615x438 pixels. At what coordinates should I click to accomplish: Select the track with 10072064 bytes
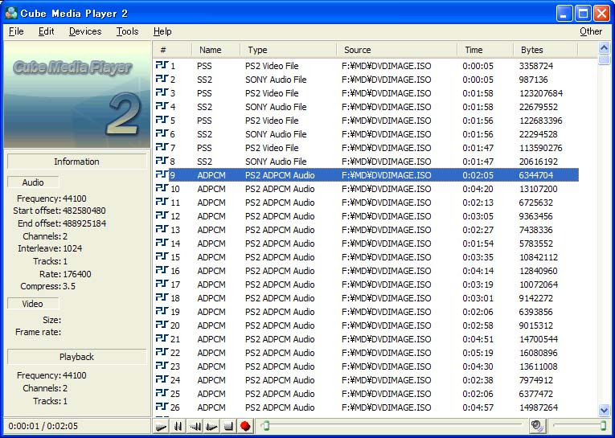367,284
